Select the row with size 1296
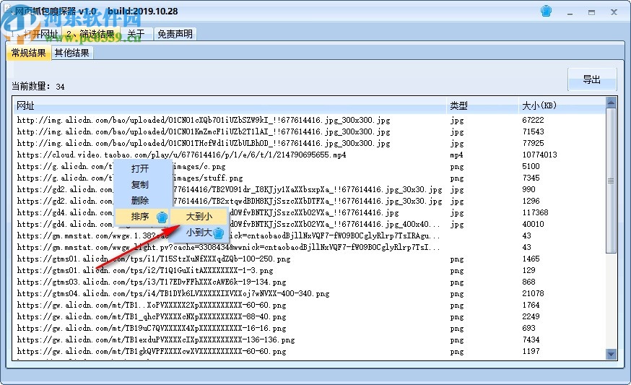Image resolution: width=631 pixels, height=385 pixels. tap(309, 201)
